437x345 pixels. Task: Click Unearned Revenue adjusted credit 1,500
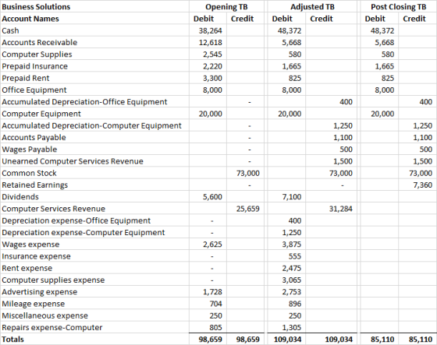click(x=343, y=161)
